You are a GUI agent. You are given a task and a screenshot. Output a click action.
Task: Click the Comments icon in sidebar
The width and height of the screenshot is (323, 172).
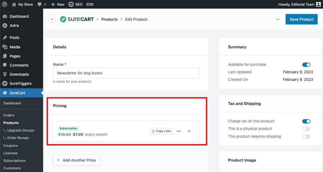click(x=5, y=65)
